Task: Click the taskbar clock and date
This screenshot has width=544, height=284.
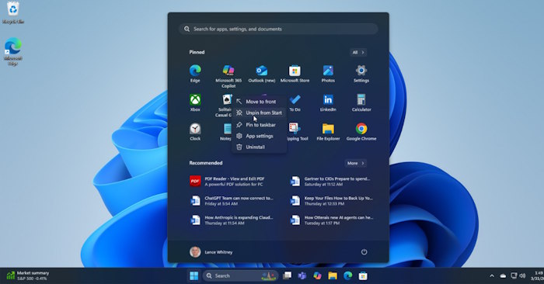Action: (538, 275)
